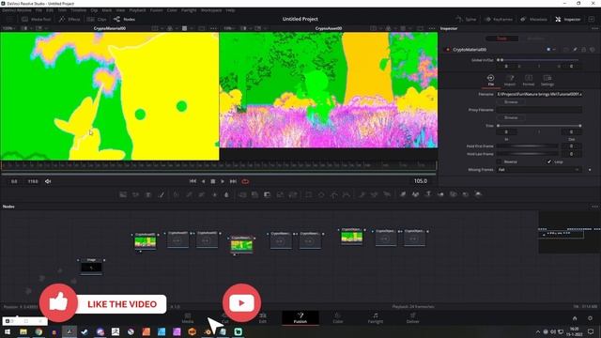Open the Fusion menu
This screenshot has height=338, width=601.
point(157,10)
